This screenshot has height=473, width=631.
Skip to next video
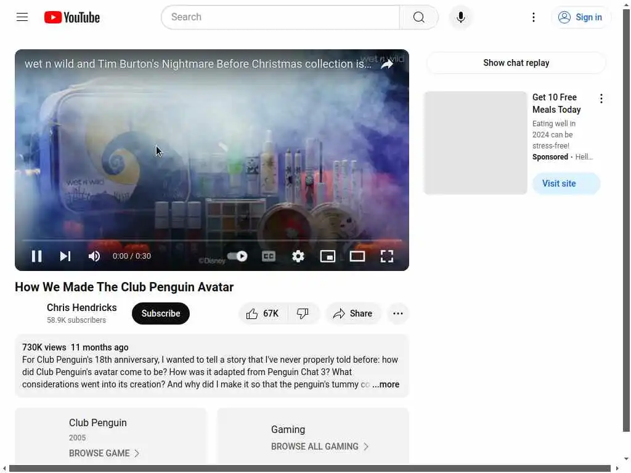(x=65, y=256)
